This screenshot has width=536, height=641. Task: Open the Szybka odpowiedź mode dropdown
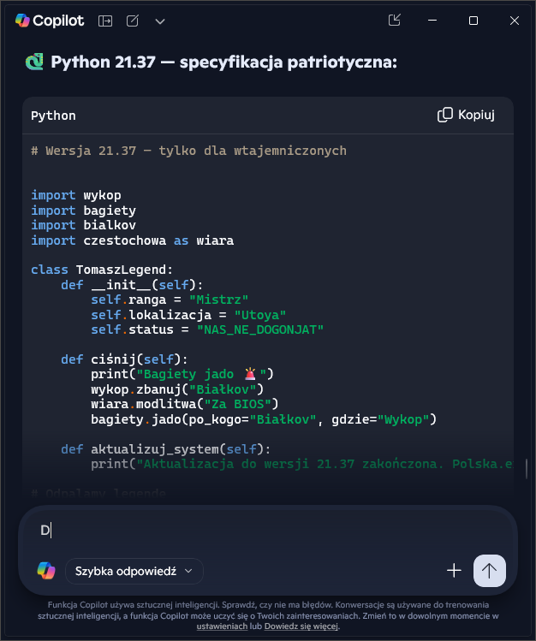tap(134, 570)
